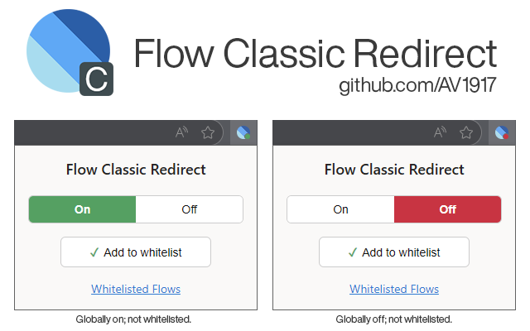Click the extension icon with green dot
530x331 pixels.
(243, 132)
